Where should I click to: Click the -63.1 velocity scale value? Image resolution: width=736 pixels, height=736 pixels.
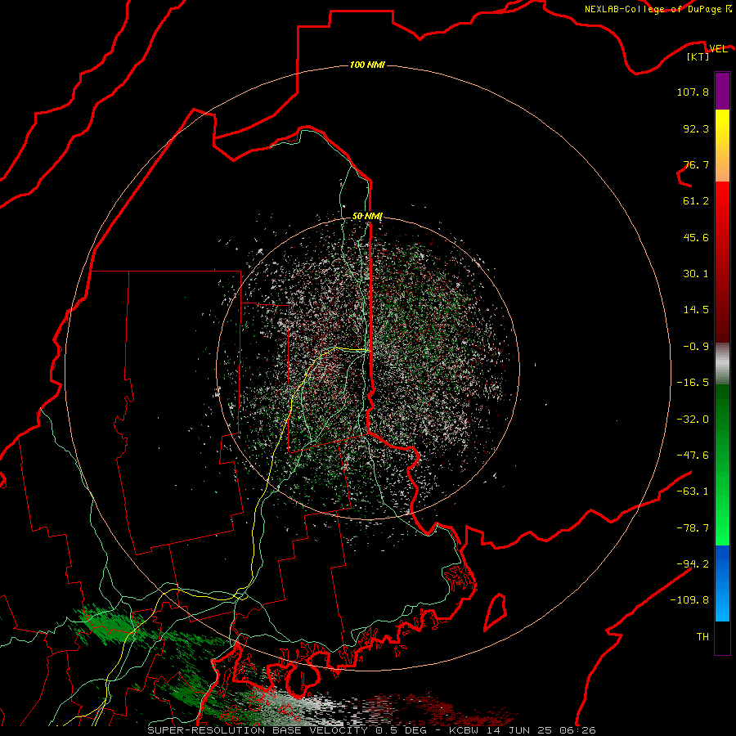[x=693, y=491]
